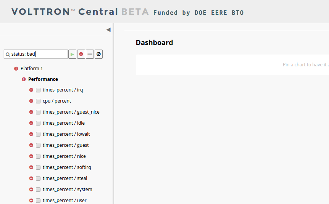Click red status icon beside Performance
329x204 pixels.
[24, 79]
